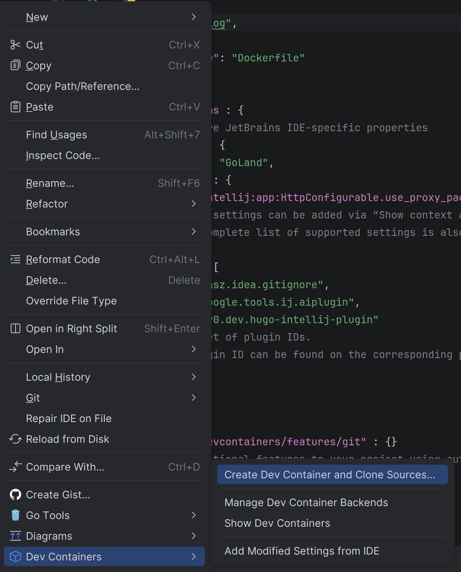Screen dimensions: 461x572
Task: Click the Diagrams icon
Action: point(15,536)
